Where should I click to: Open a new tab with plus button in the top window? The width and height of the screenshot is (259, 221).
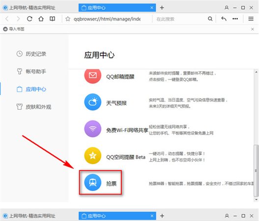pos(162,7)
